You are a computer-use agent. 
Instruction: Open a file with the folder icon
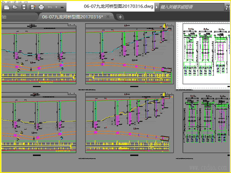click(15, 7)
